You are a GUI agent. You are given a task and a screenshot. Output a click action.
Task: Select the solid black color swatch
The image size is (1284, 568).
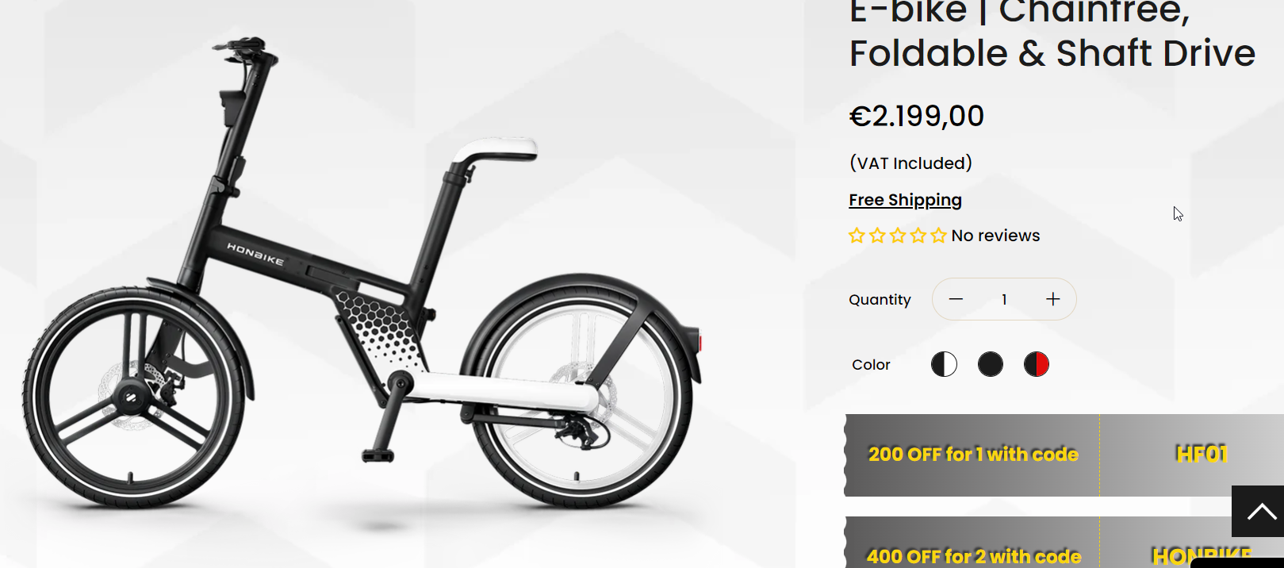pyautogui.click(x=990, y=364)
